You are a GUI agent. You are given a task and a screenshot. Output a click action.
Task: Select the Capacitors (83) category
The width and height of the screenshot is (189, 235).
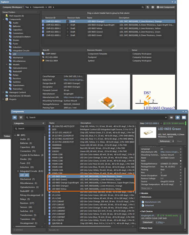click(x=28, y=147)
